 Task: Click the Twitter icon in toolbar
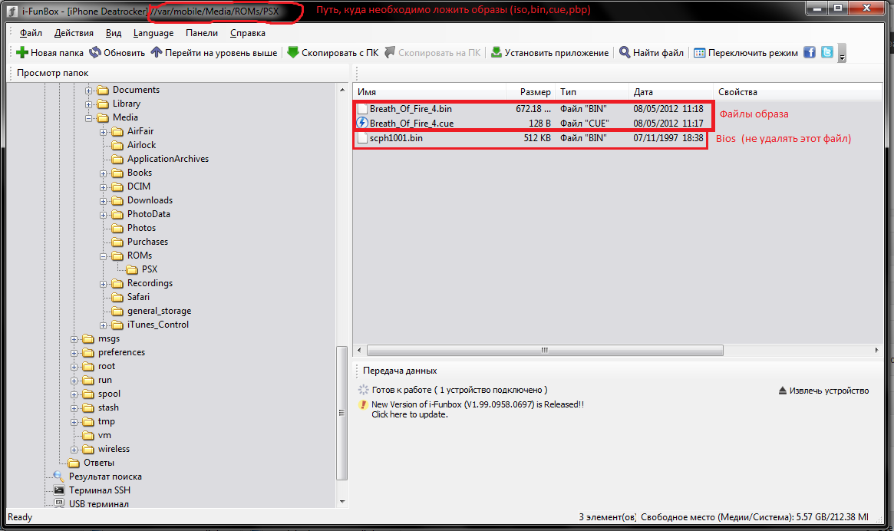pyautogui.click(x=826, y=53)
